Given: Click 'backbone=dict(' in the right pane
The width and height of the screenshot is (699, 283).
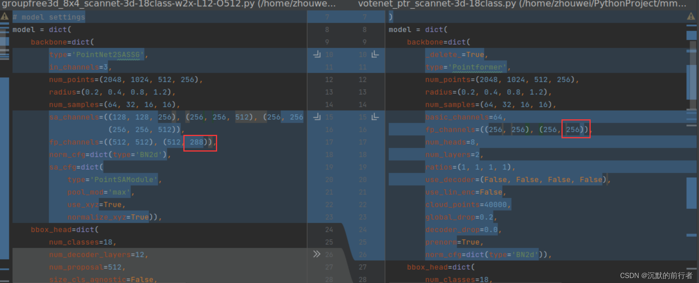Looking at the screenshot, I should [439, 42].
